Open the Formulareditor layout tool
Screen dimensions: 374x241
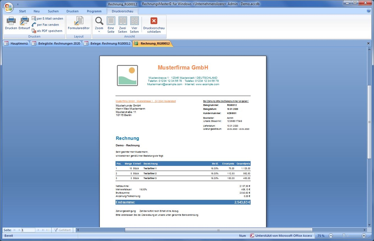pos(79,23)
